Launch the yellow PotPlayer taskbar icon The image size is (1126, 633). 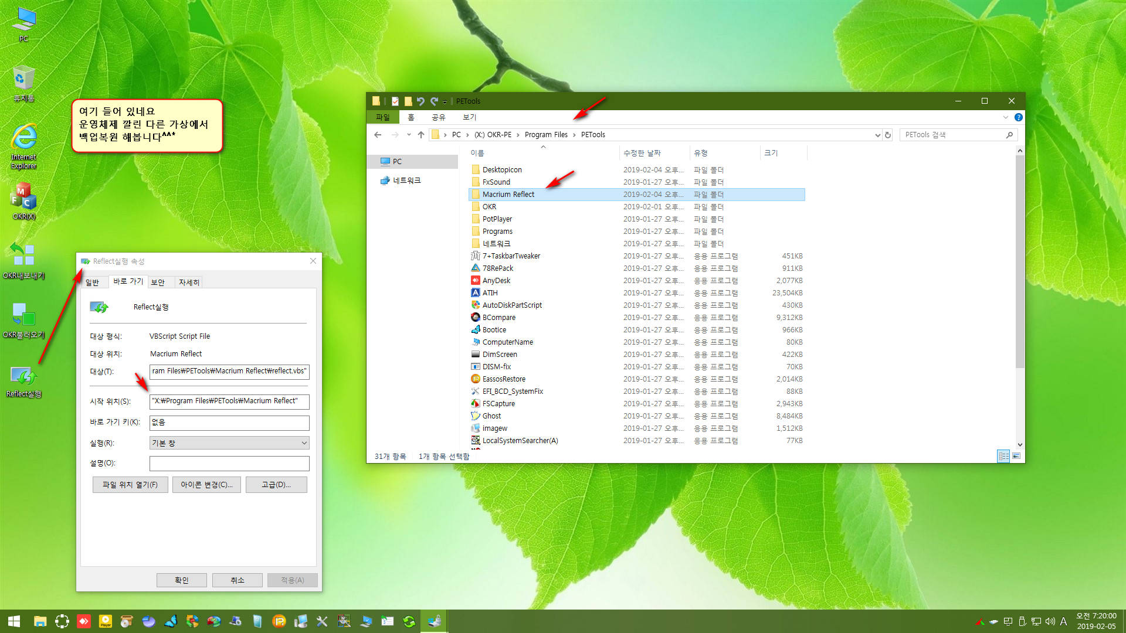(x=106, y=621)
